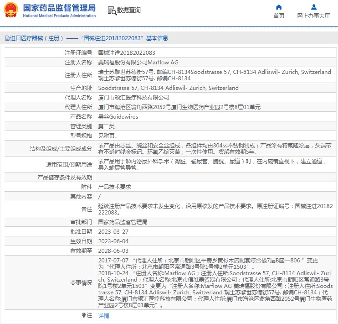Click the 代理人住所 address value
This screenshot has width=338, height=324.
pyautogui.click(x=179, y=107)
